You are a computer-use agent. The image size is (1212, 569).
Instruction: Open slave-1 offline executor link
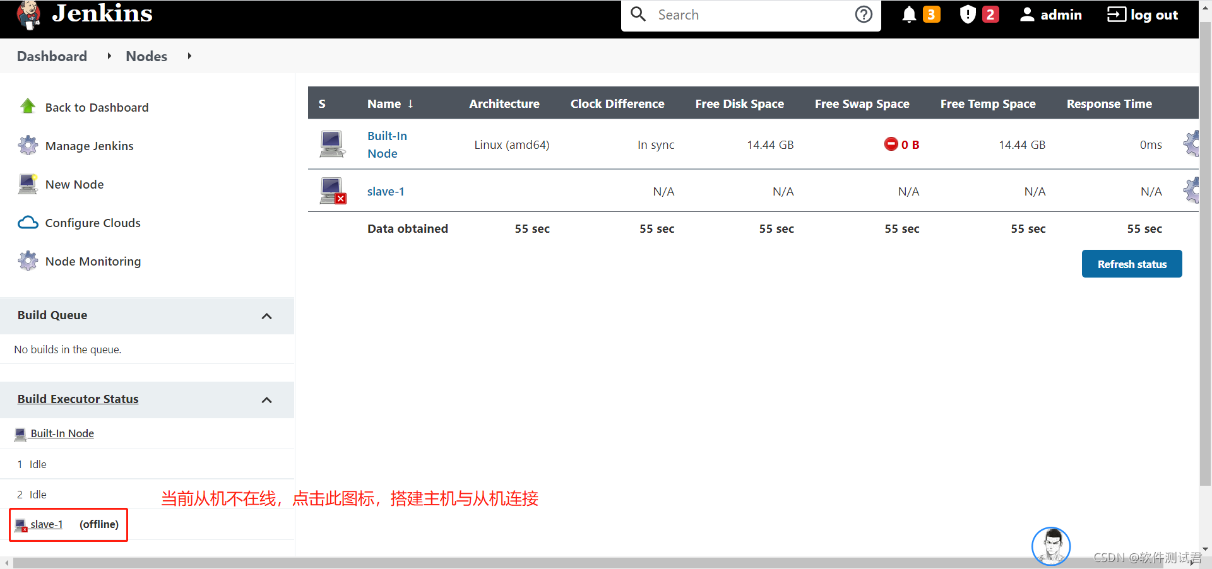pos(47,524)
